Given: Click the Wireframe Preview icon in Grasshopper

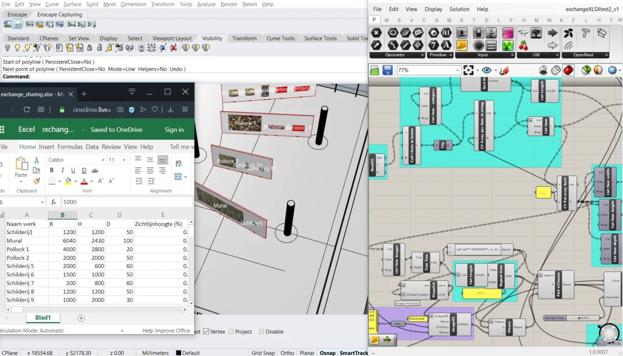Looking at the screenshot, I should tap(556, 70).
